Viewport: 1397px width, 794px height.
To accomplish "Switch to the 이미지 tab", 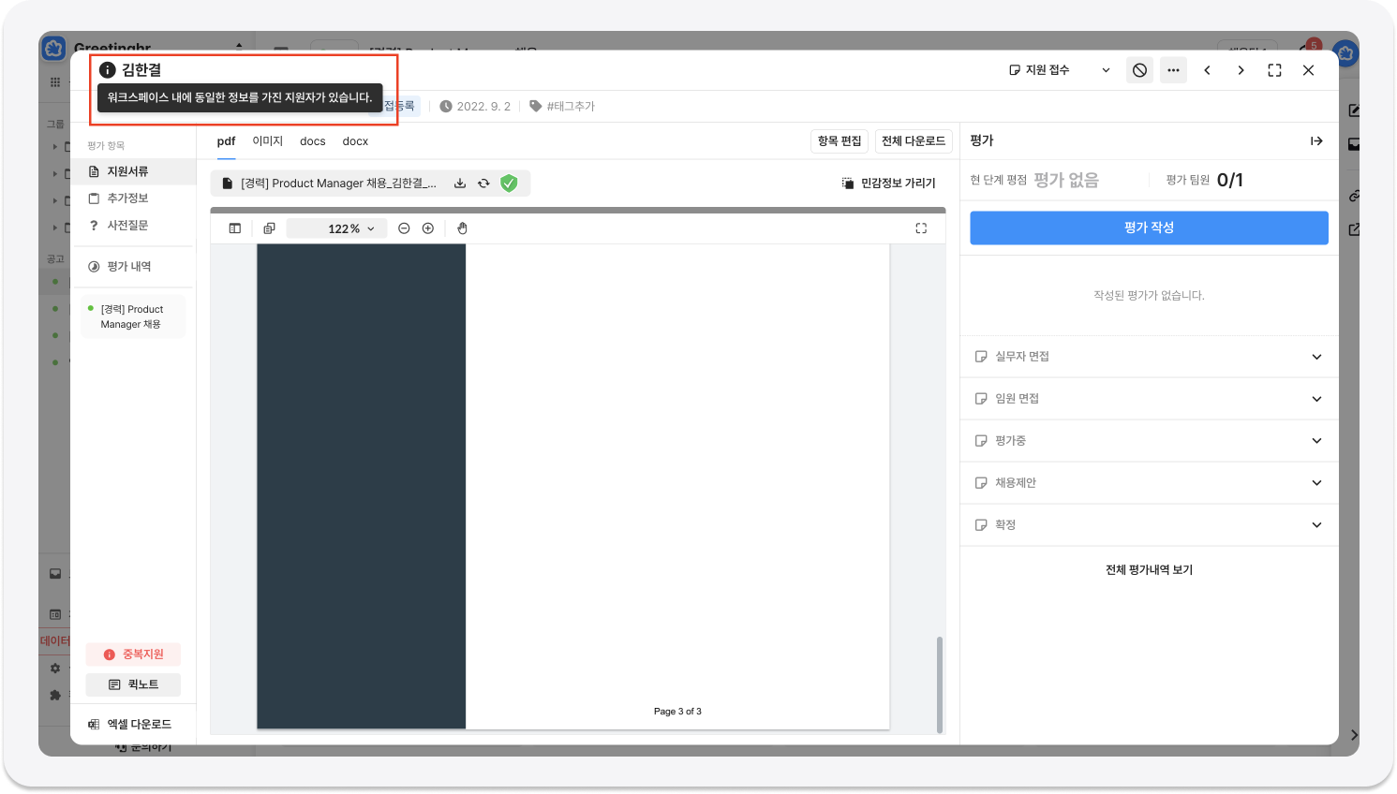I will 267,141.
